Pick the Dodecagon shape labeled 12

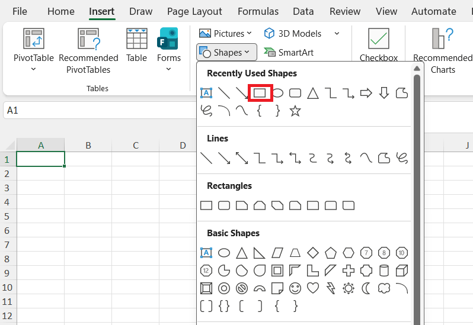[206, 271]
